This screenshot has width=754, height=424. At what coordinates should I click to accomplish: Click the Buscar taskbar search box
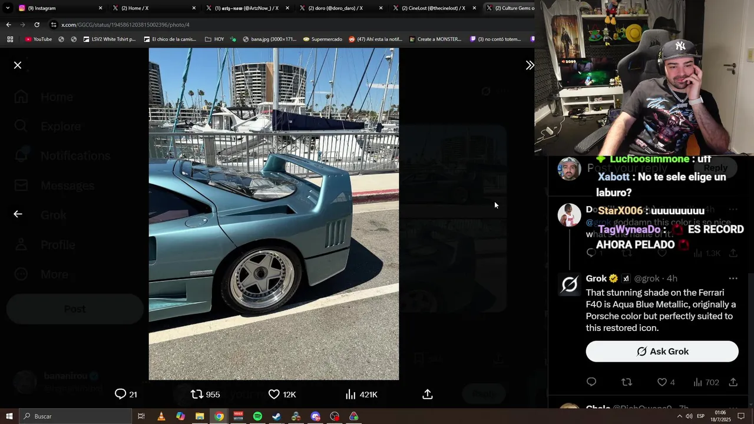pyautogui.click(x=75, y=416)
